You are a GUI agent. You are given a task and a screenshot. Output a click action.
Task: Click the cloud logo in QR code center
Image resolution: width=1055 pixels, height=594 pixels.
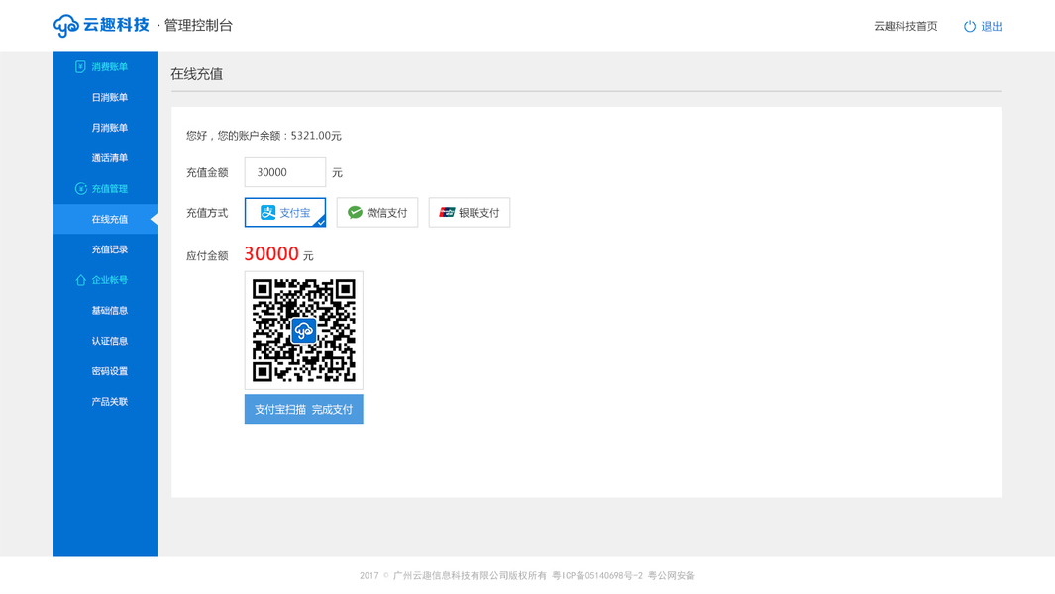[303, 331]
